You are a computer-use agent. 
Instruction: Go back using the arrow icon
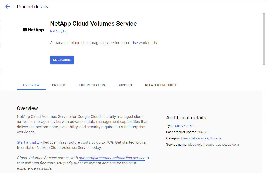click(8, 7)
